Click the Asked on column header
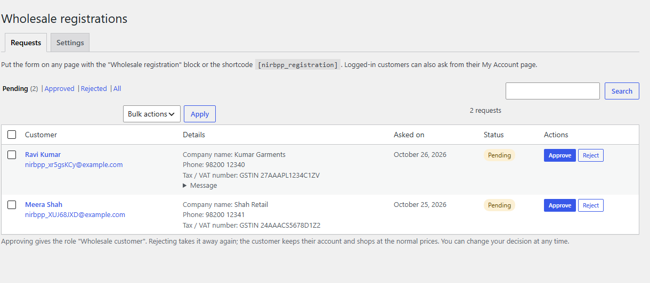The height and width of the screenshot is (283, 650). [409, 135]
